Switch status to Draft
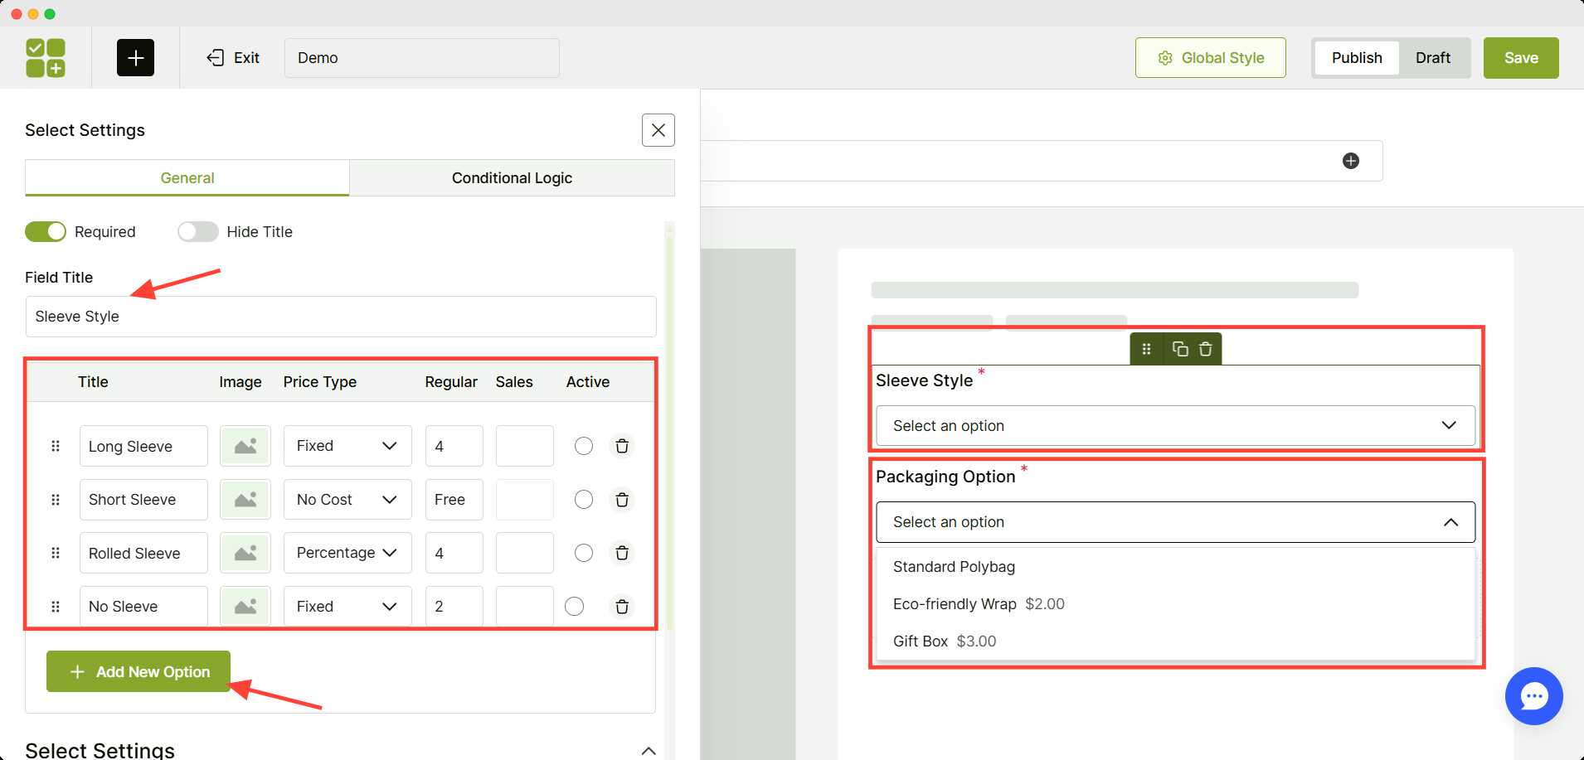This screenshot has height=760, width=1584. 1433,58
